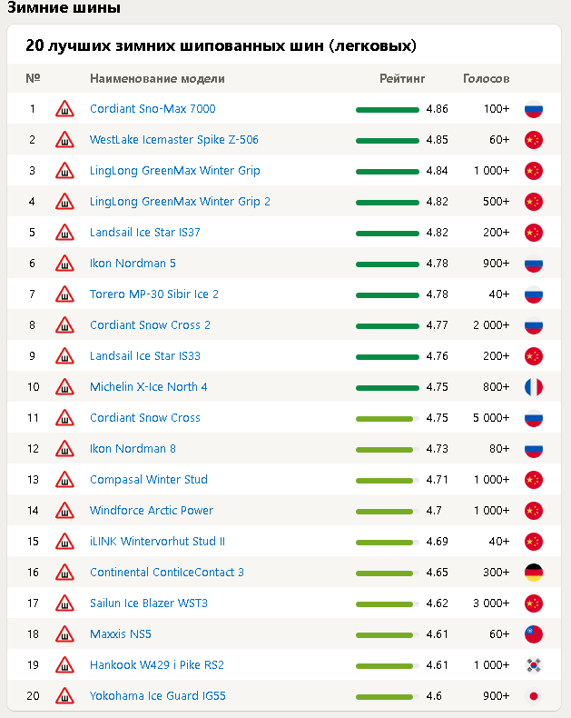Click studded-tire icon beside Yokohama Ice Guard IG55
The width and height of the screenshot is (571, 718).
pyautogui.click(x=64, y=696)
